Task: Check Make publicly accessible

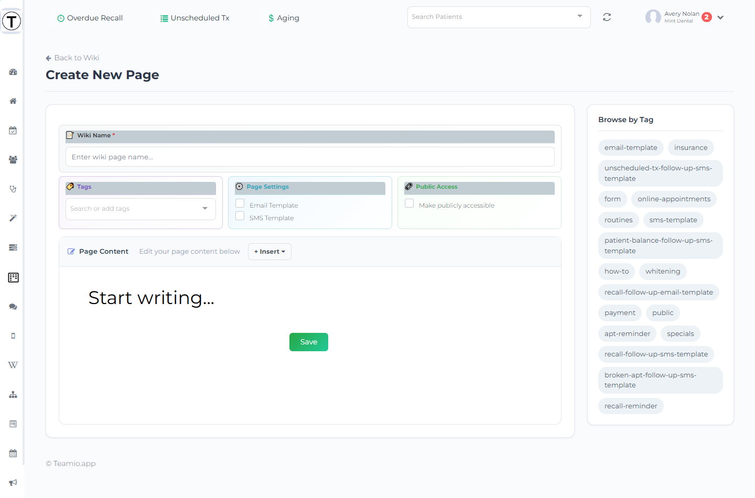Action: coord(409,203)
